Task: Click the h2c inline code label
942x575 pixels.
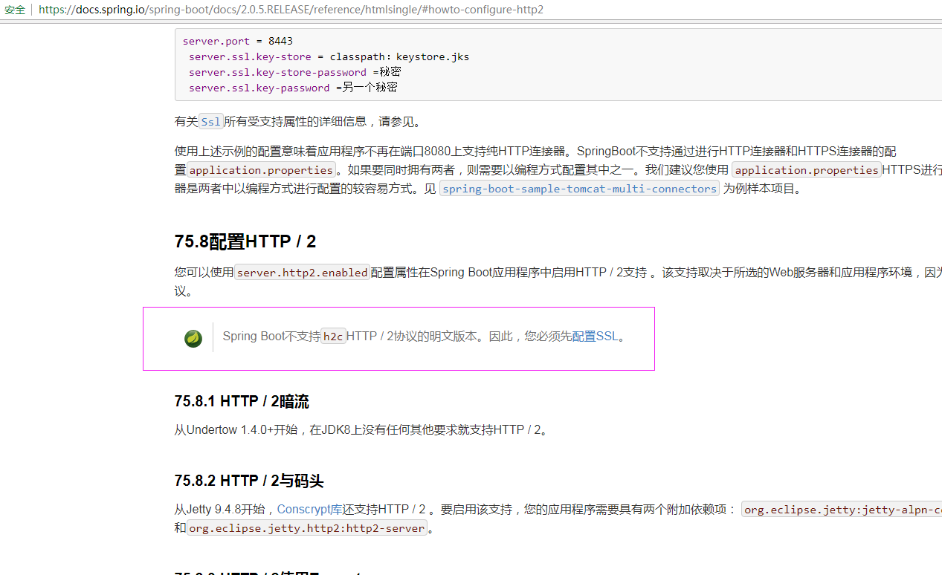Action: click(x=332, y=336)
